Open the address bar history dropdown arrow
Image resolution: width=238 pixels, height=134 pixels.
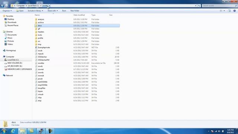coord(196,6)
